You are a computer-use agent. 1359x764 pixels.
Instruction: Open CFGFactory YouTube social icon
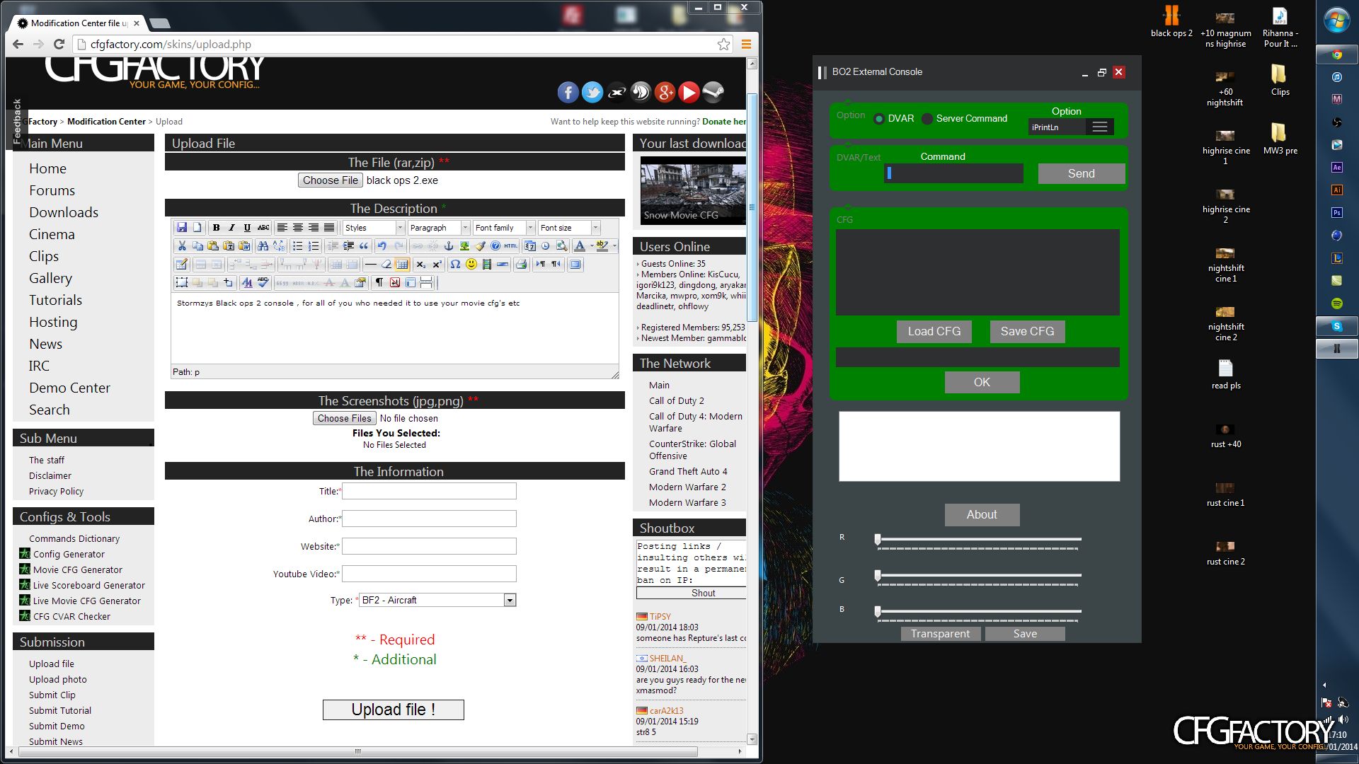(x=689, y=92)
